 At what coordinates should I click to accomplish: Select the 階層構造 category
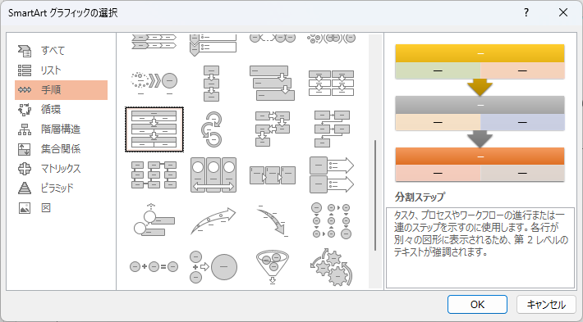pyautogui.click(x=61, y=129)
